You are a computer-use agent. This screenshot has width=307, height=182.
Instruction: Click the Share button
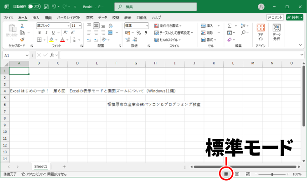295,17
